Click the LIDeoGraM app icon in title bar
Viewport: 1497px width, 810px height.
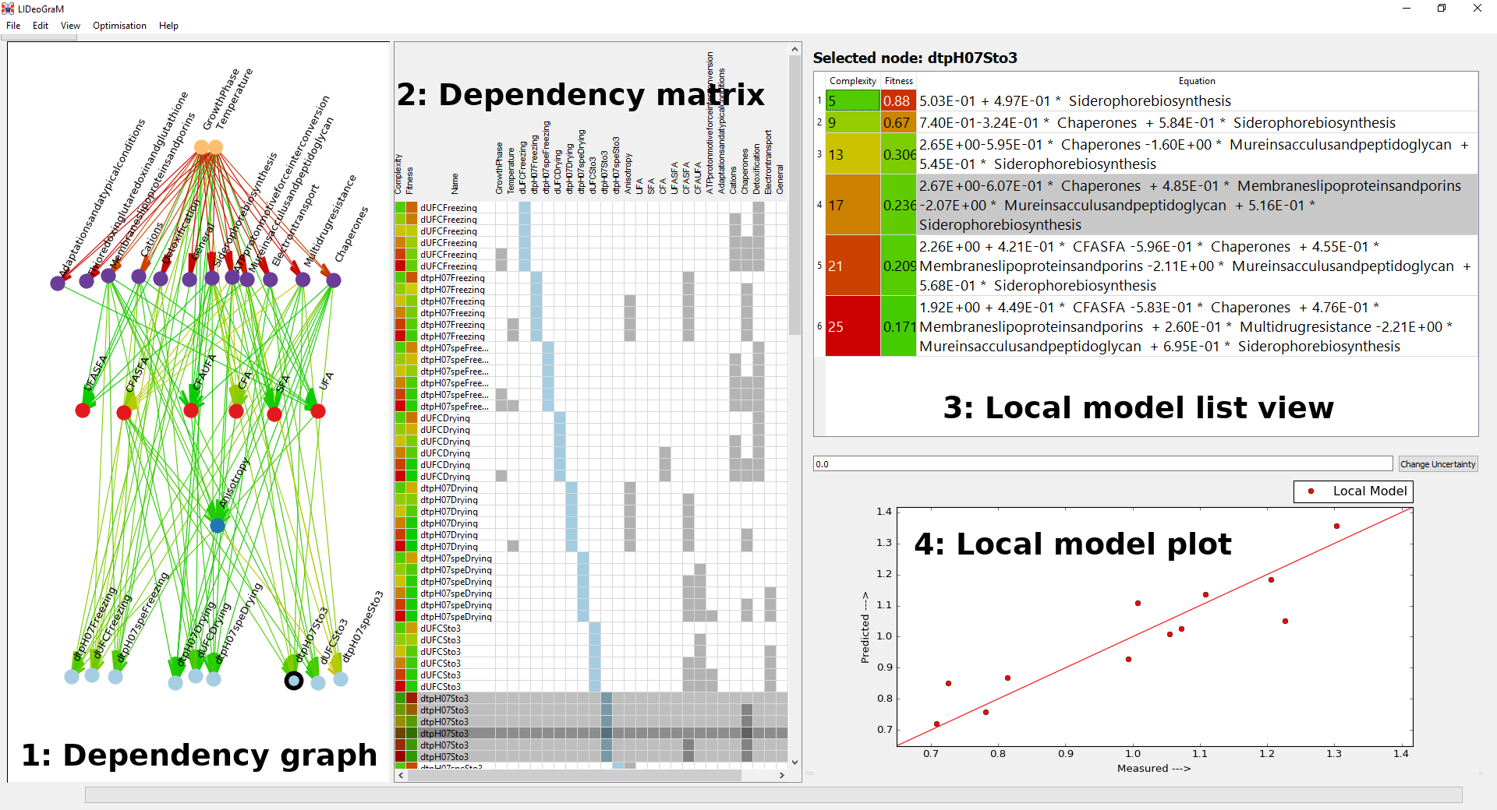point(8,9)
